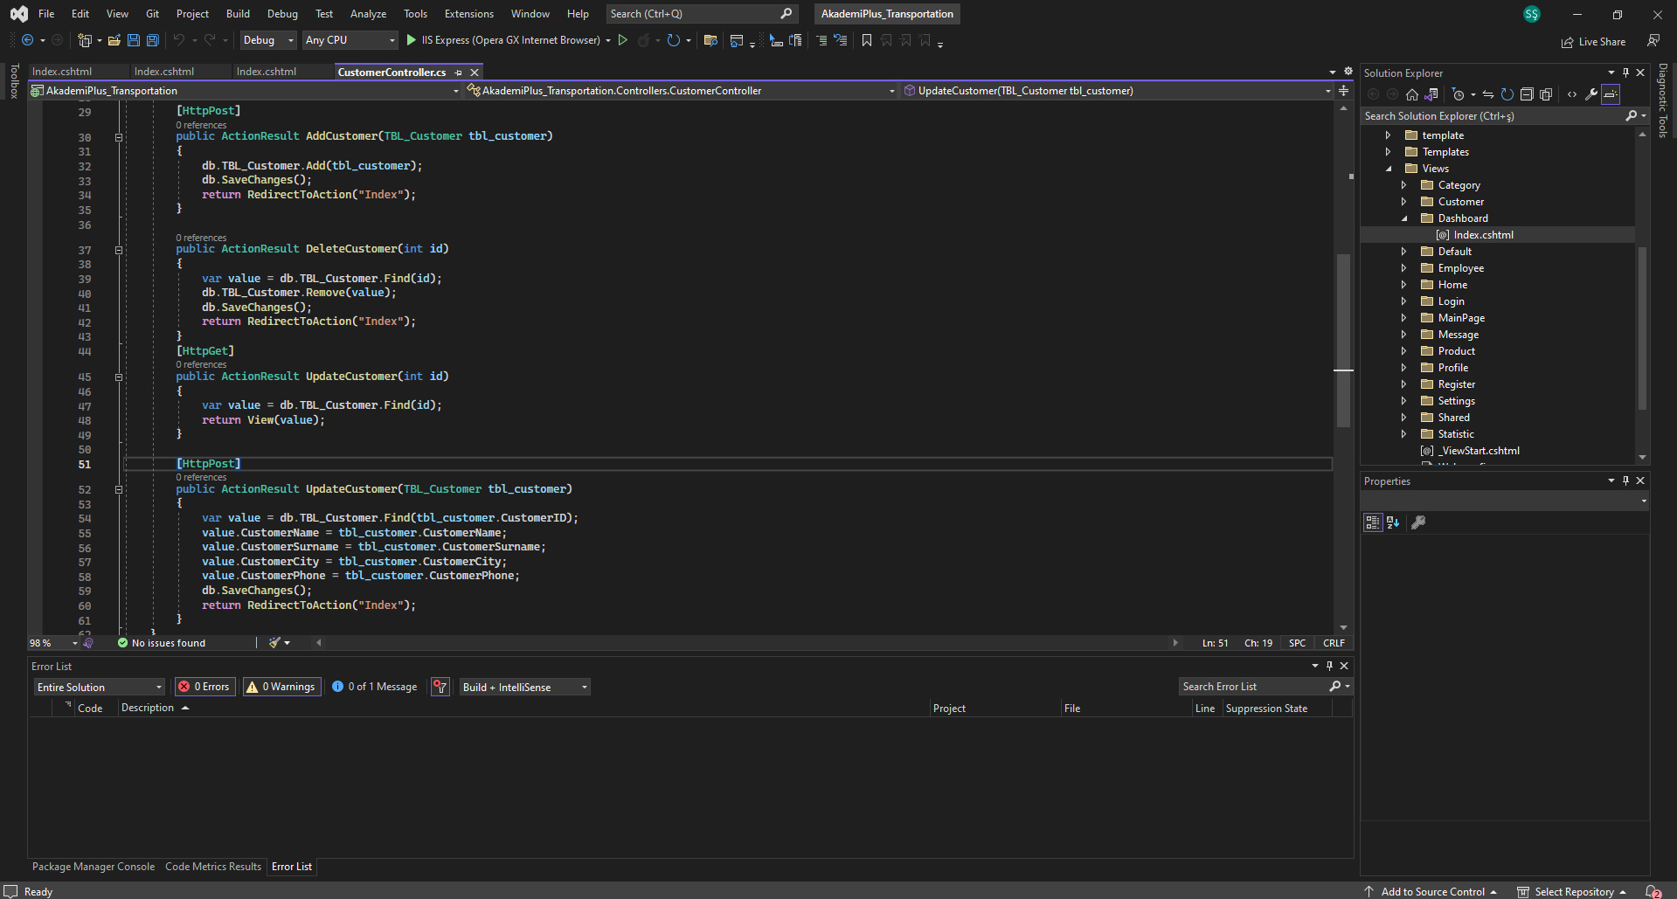The image size is (1677, 899).
Task: Collapse All items in Solution Explorer
Action: tap(1527, 93)
